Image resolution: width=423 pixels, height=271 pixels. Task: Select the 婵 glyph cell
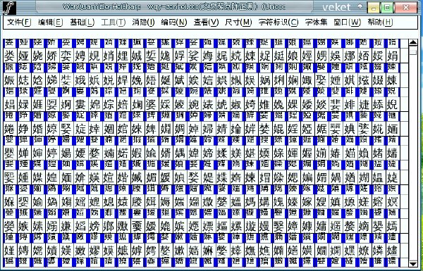tap(23, 153)
